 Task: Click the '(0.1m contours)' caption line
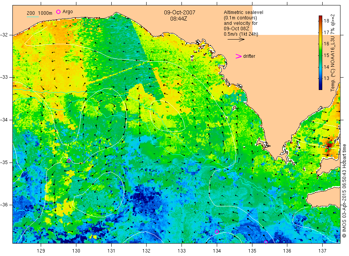[x=240, y=18]
